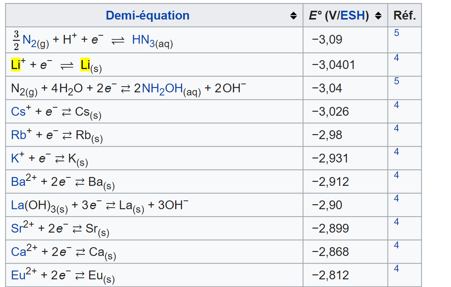Click reference 5 in the NH2OH row
451x287 pixels.
396,81
